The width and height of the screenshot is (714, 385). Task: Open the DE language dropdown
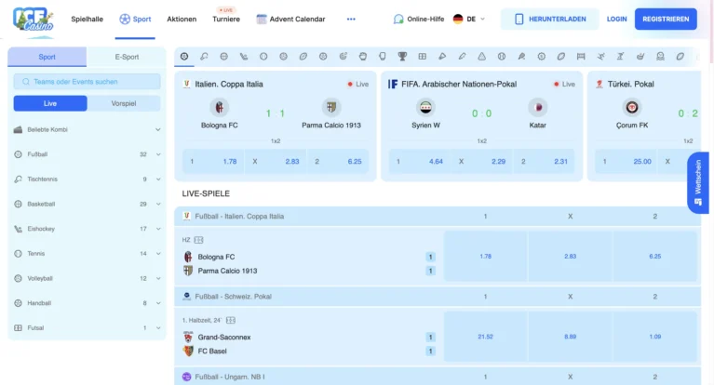point(469,20)
